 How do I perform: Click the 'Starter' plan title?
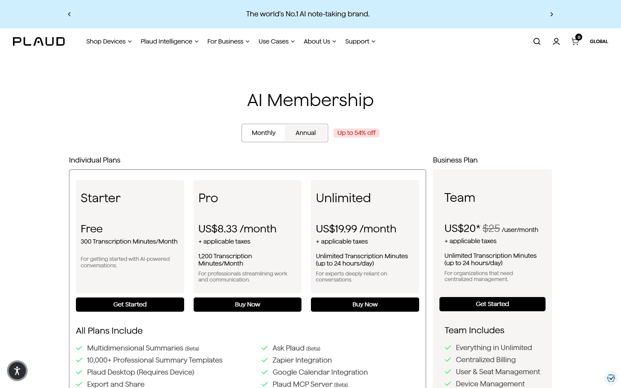[100, 198]
